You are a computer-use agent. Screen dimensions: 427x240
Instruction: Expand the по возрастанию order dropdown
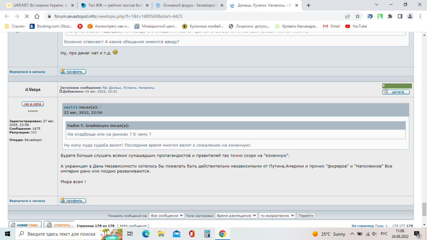click(277, 216)
